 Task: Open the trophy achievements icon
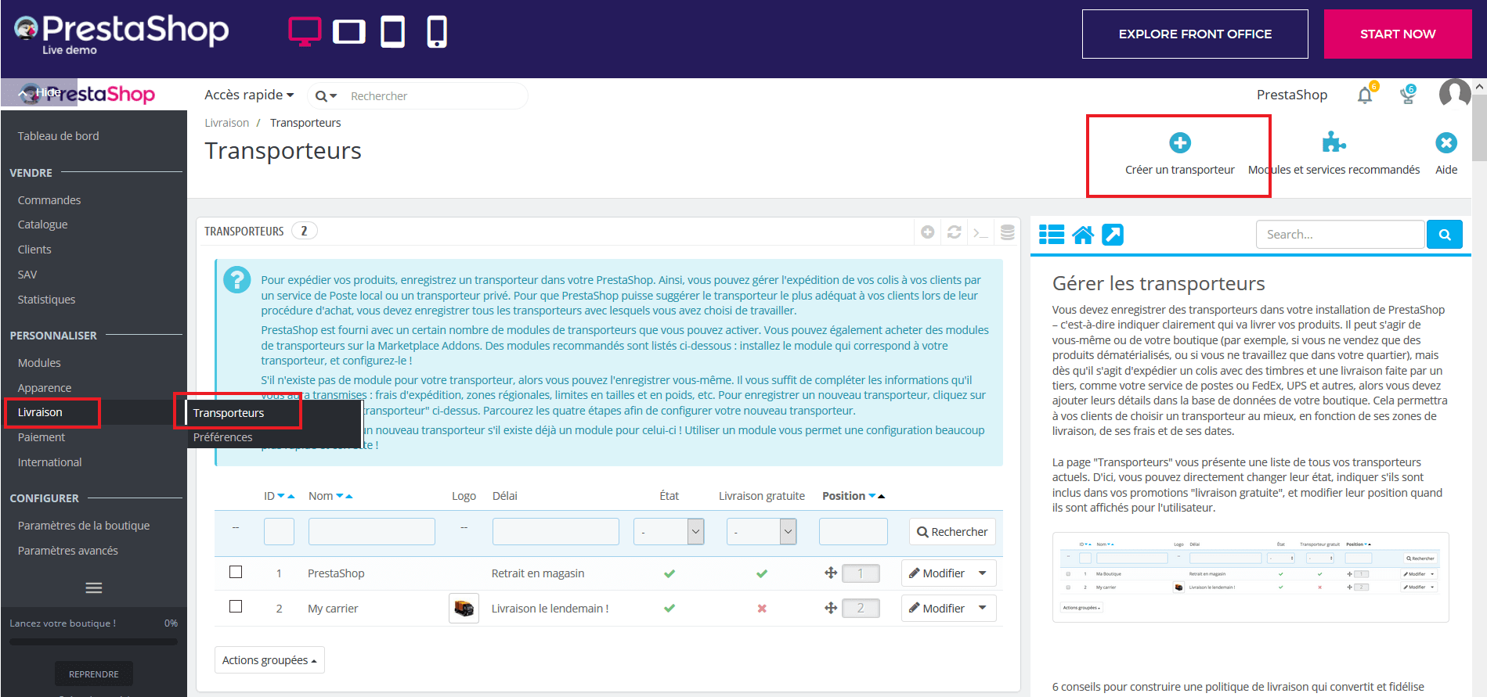[1408, 95]
